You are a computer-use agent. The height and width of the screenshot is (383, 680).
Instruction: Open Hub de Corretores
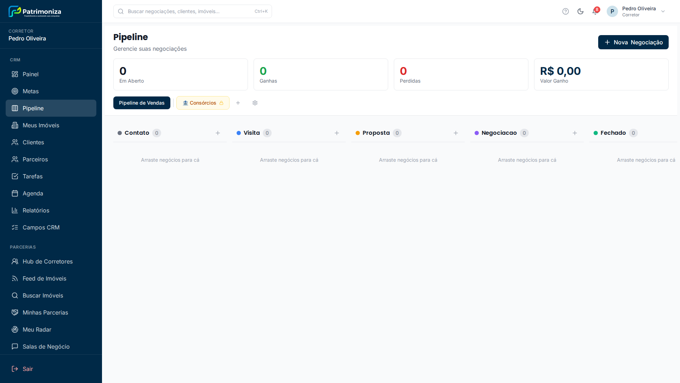47,261
